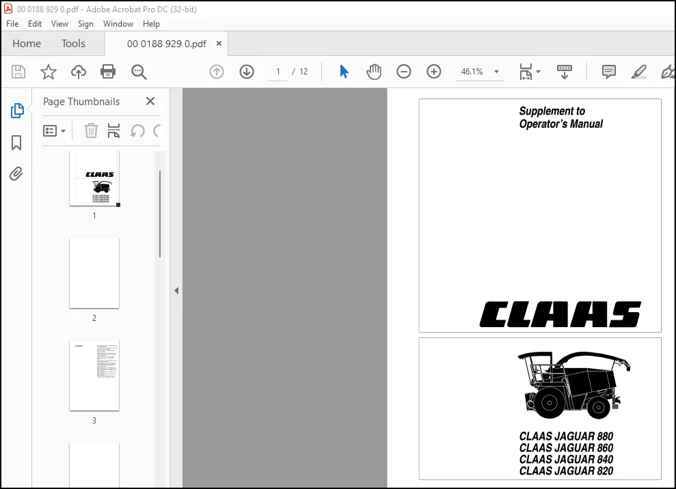
Task: Click the Supplement to Operator's Manual title
Action: pos(560,117)
